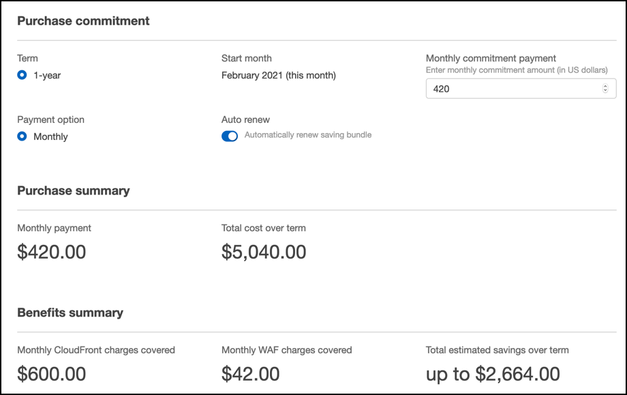
Task: Click the Payment option label
Action: (50, 119)
